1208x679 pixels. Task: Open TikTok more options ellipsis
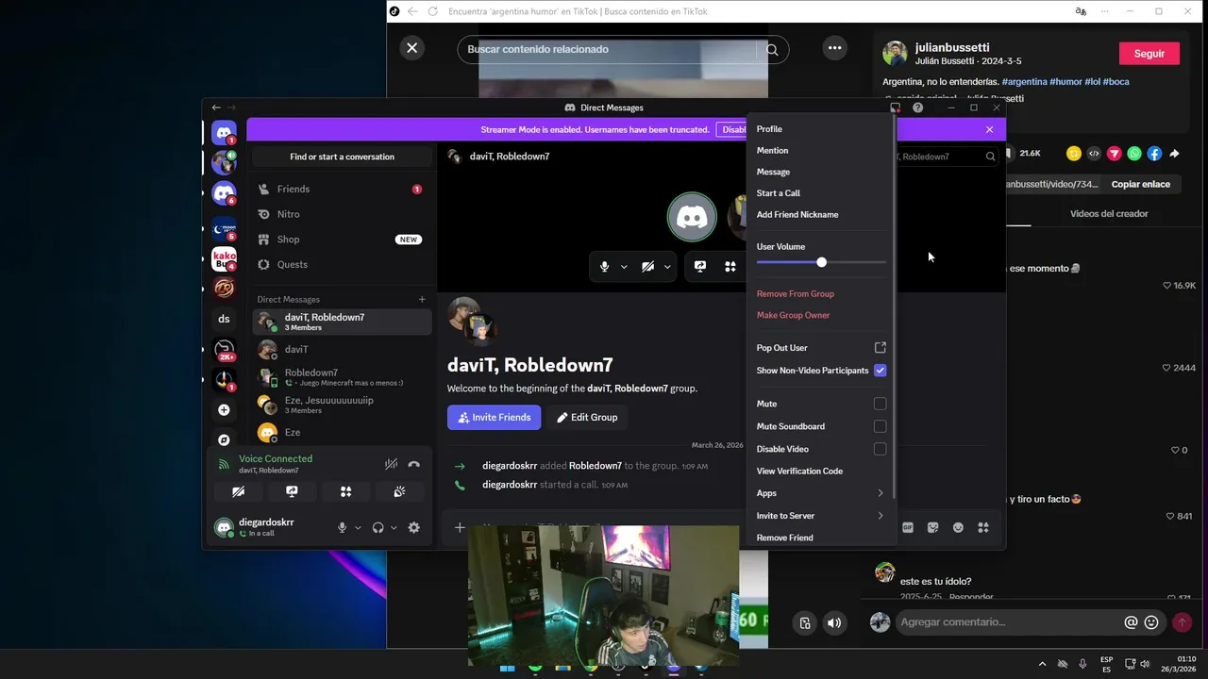coord(834,48)
